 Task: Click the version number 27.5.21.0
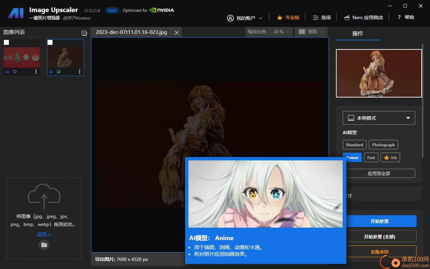tap(92, 11)
